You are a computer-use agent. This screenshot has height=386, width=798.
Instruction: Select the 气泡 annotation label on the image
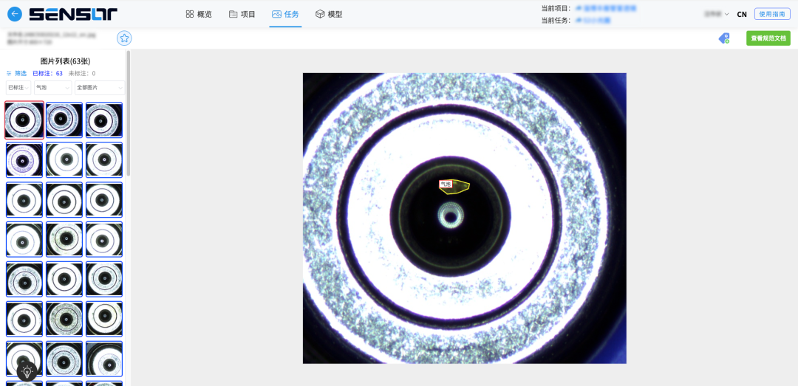[446, 184]
